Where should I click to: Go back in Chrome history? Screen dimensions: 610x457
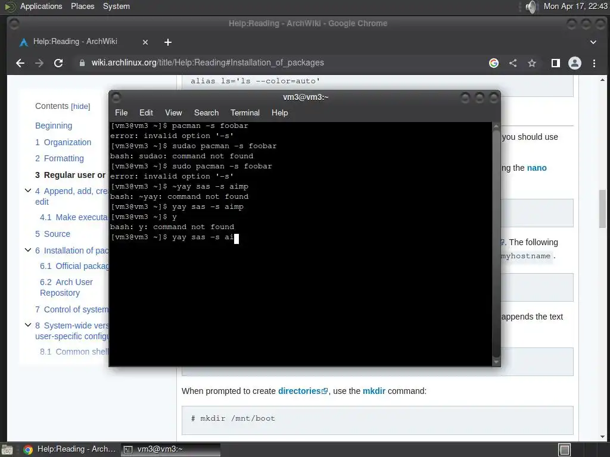20,63
